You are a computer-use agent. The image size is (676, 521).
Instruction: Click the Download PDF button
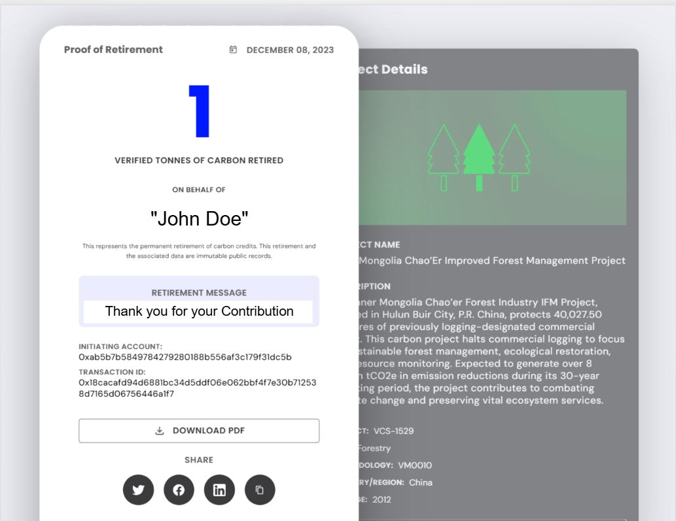(x=199, y=431)
